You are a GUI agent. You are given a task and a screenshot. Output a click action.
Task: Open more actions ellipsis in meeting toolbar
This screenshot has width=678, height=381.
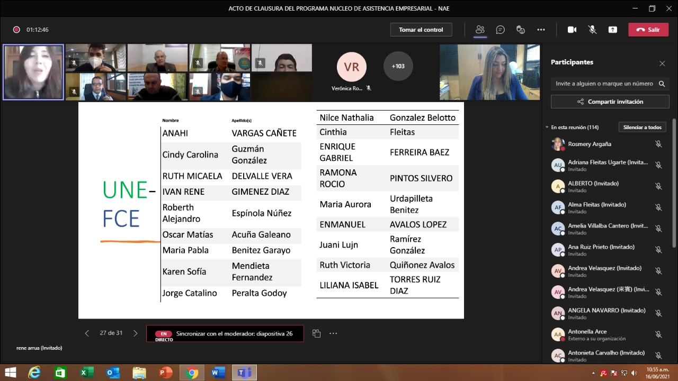pyautogui.click(x=541, y=30)
